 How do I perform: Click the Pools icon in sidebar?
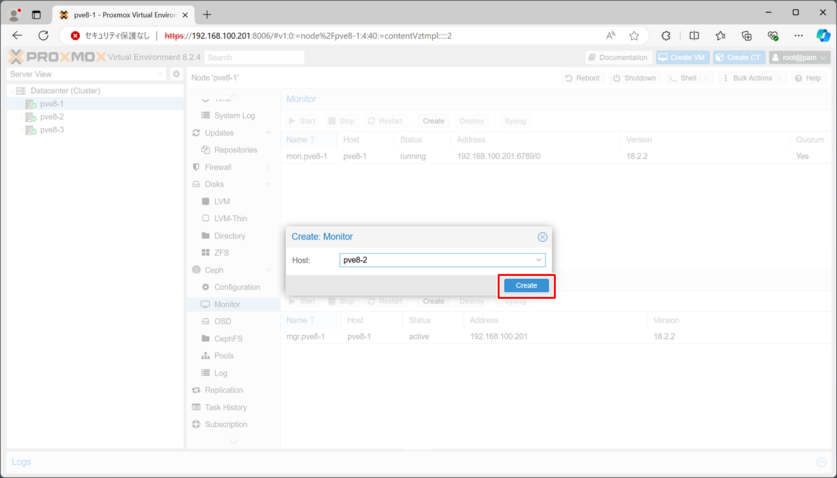point(205,356)
